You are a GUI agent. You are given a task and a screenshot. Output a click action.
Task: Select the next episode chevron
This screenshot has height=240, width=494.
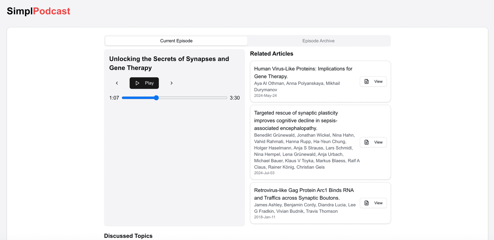click(171, 83)
